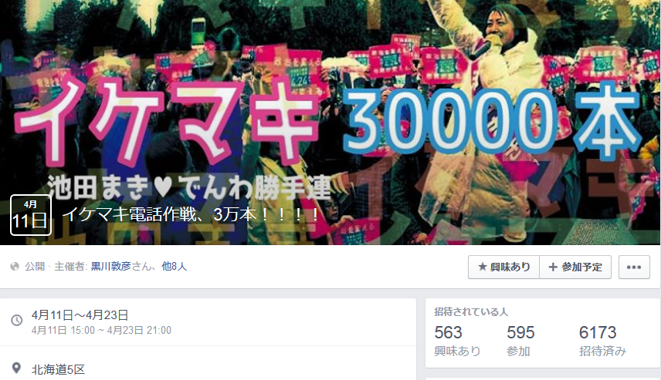Image resolution: width=661 pixels, height=380 pixels.
Task: View the 6173 invited people list
Action: tap(602, 341)
